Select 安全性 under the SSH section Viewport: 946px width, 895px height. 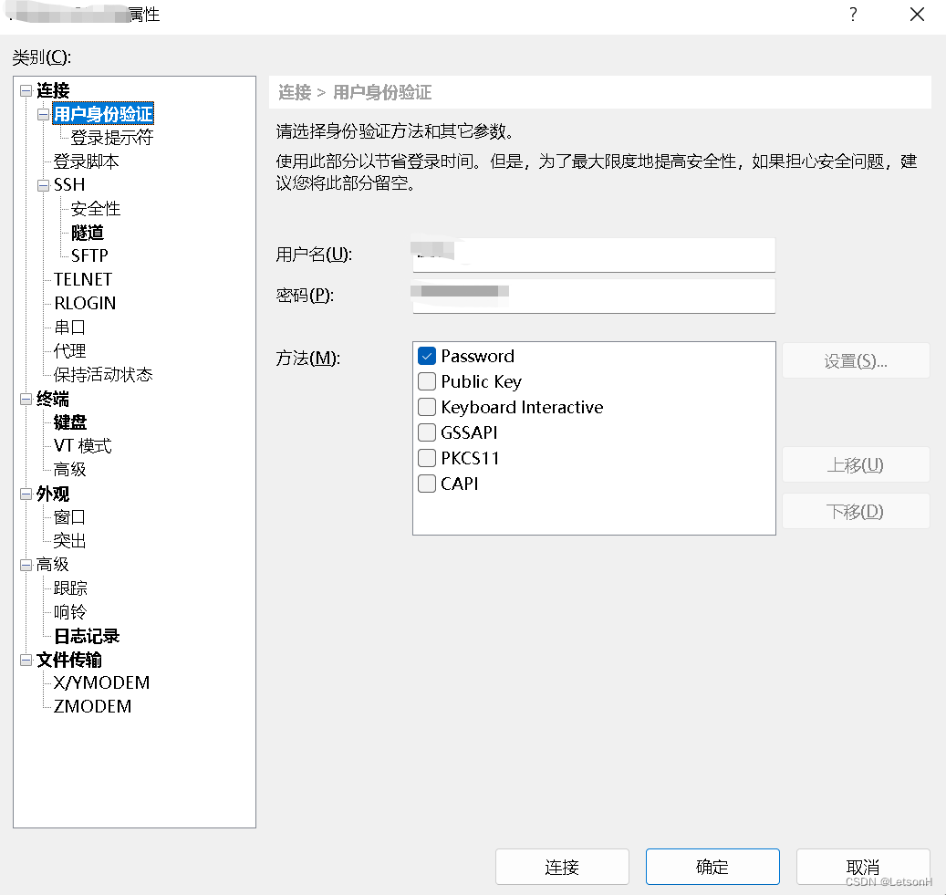(95, 208)
